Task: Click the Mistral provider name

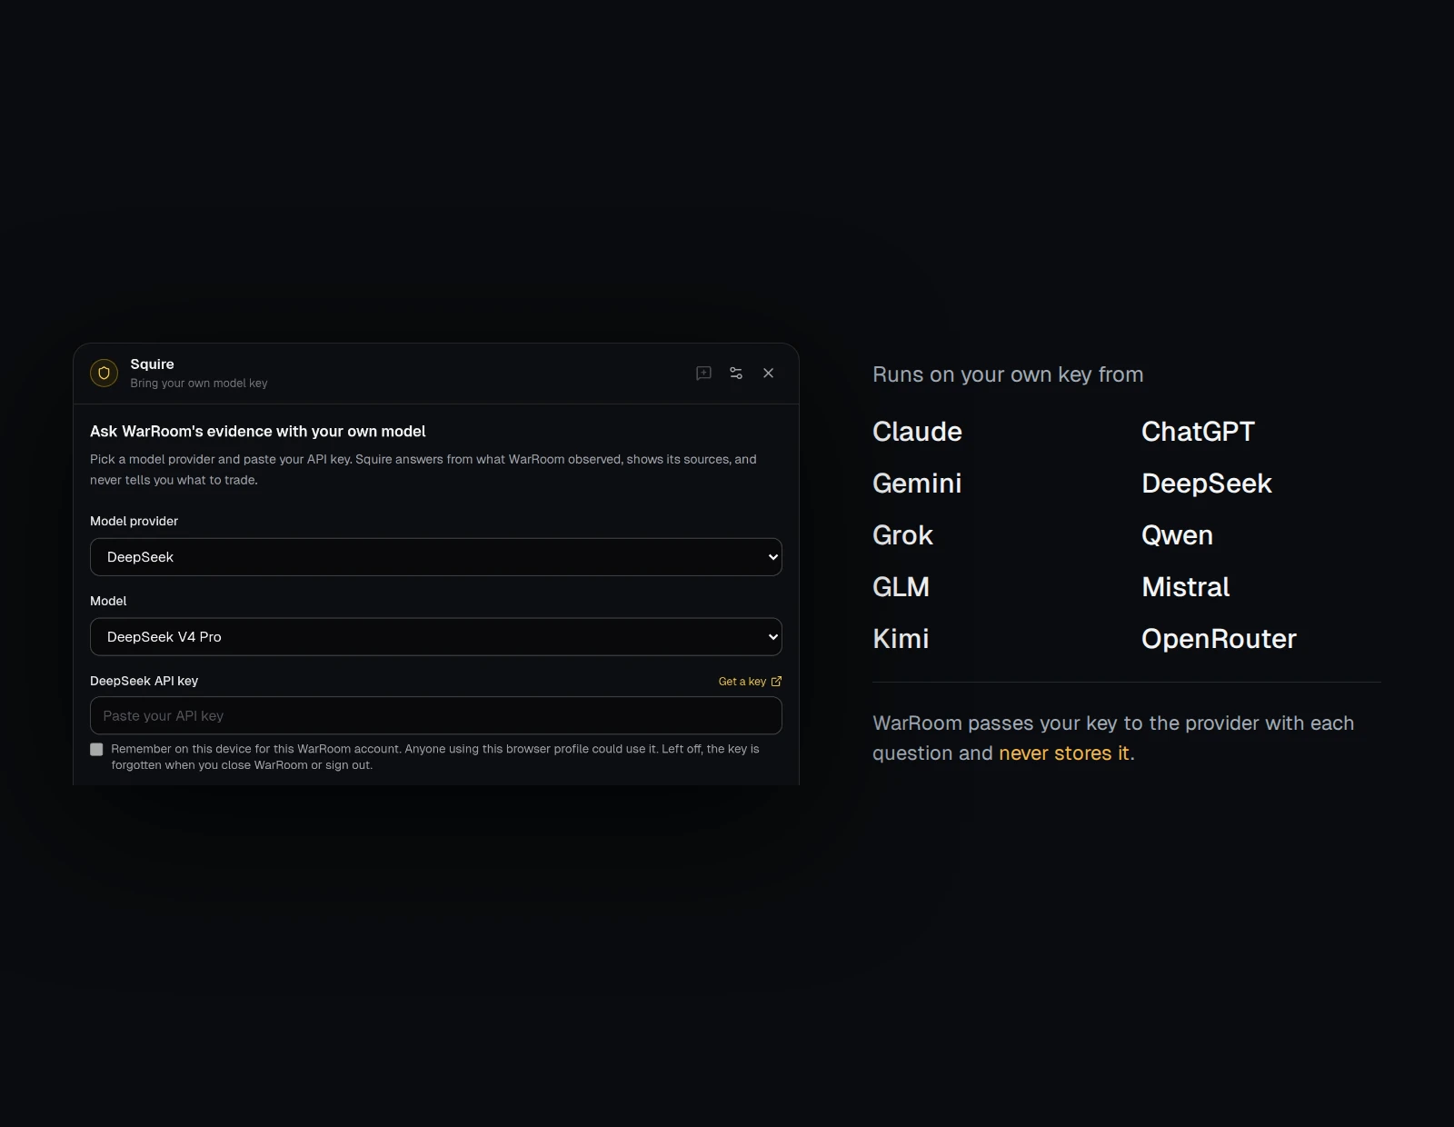Action: (1185, 587)
